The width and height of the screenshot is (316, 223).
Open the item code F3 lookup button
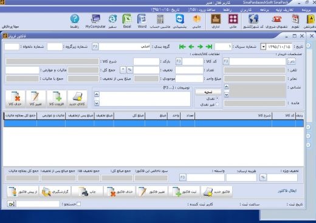[179, 61]
